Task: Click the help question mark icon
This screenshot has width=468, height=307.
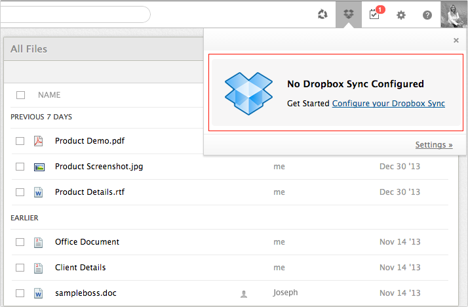Action: pyautogui.click(x=427, y=15)
